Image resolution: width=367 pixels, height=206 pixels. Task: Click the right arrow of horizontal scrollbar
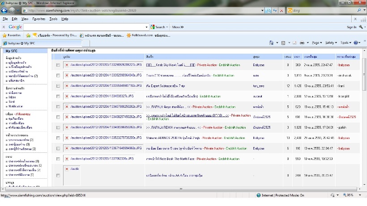pyautogui.click(x=360, y=189)
